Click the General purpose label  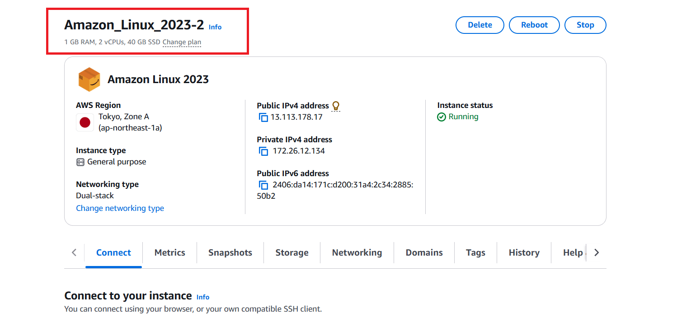[x=117, y=162]
